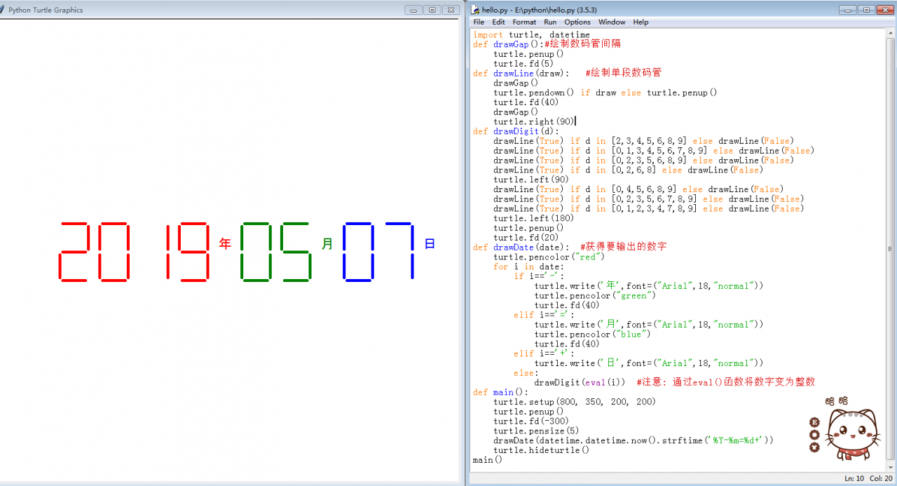The width and height of the screenshot is (897, 486).
Task: Click the 'def drawDigit(d):' line
Action: tap(516, 131)
